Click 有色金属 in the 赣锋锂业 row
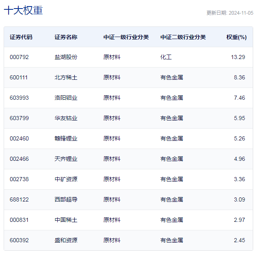 click(x=171, y=138)
